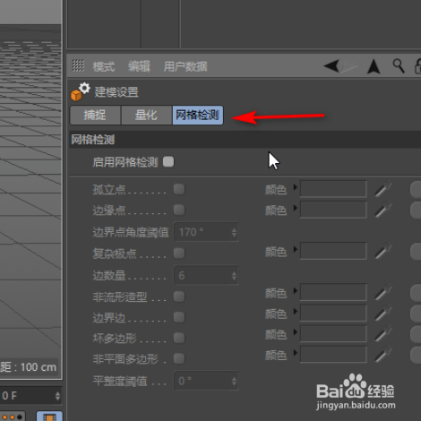Toggle the 边缘点 checkbox
Screen dimensions: 421x421
(179, 210)
